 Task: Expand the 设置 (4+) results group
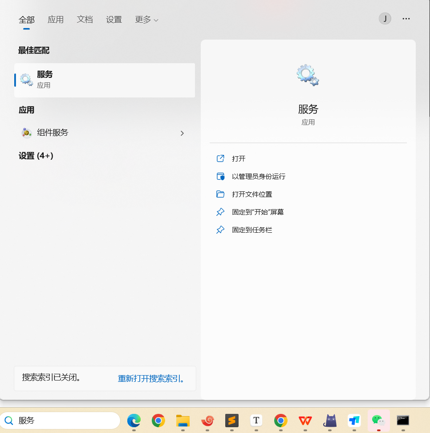coord(36,156)
